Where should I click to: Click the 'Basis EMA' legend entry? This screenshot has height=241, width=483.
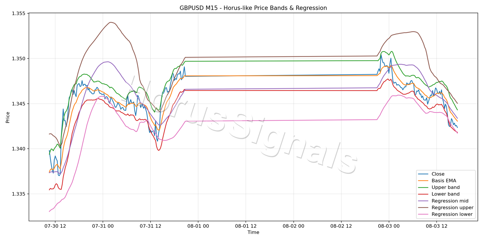[437, 181]
